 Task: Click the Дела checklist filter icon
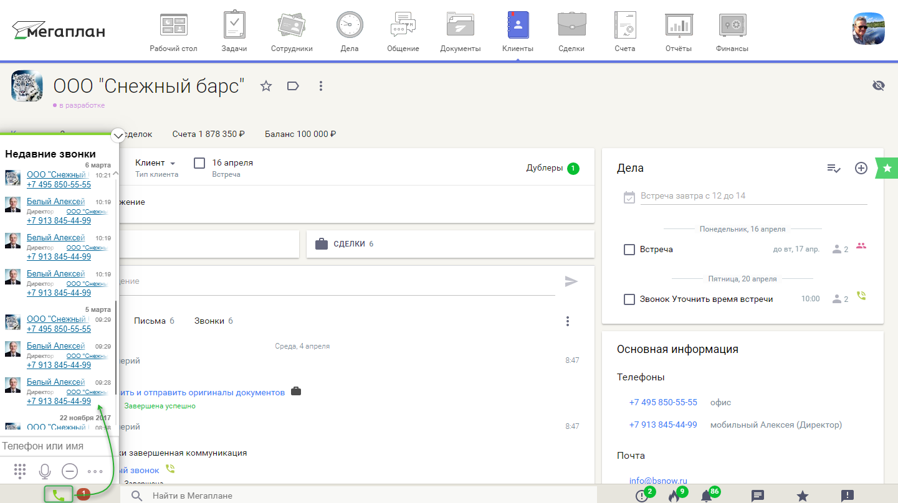834,168
